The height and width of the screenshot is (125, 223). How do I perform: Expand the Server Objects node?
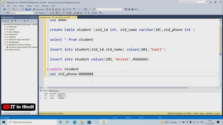pos(5,32)
